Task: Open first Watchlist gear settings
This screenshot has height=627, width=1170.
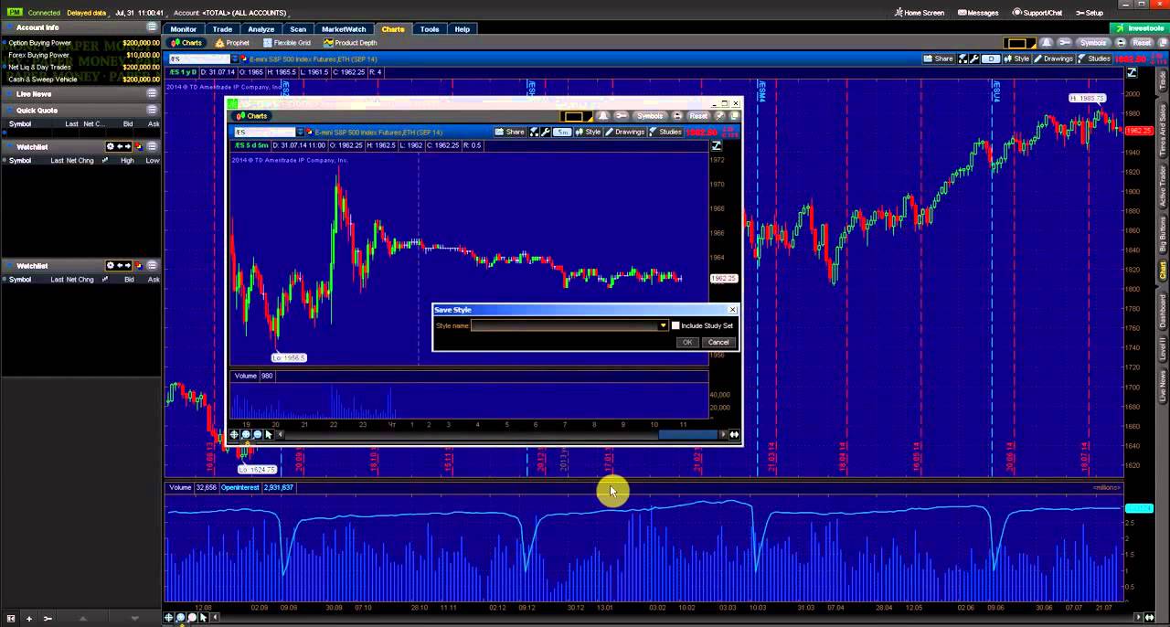Action: click(x=111, y=146)
